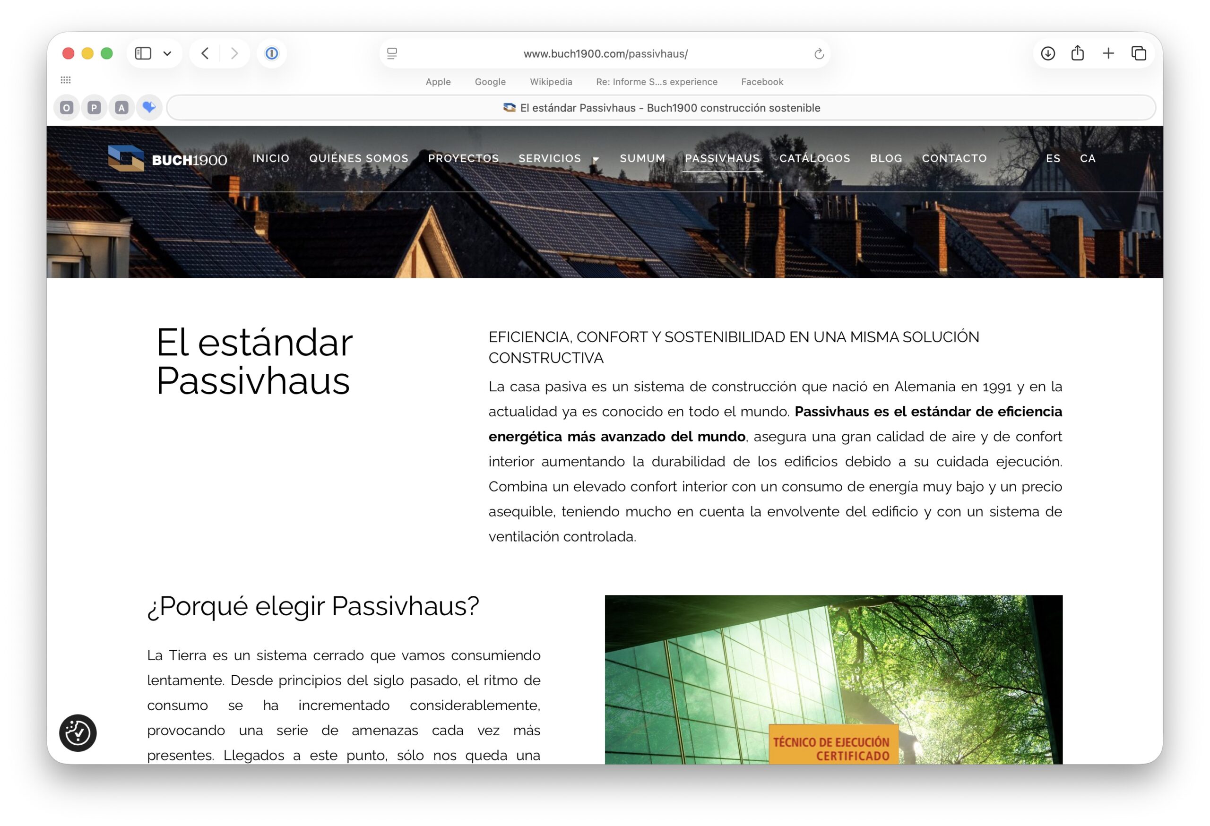Toggle the Safari sidebar icon
The image size is (1210, 826).
point(143,53)
